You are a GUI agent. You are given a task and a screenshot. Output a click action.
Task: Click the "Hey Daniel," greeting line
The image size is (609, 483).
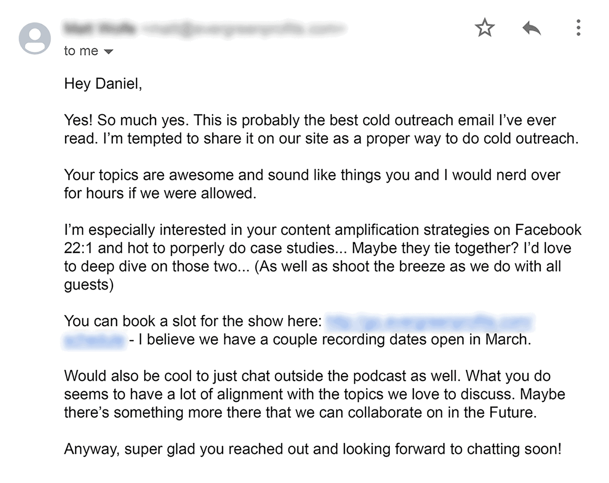(103, 84)
